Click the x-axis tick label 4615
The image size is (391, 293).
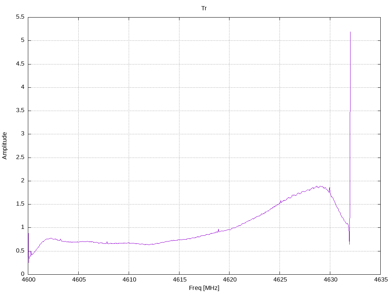click(179, 280)
